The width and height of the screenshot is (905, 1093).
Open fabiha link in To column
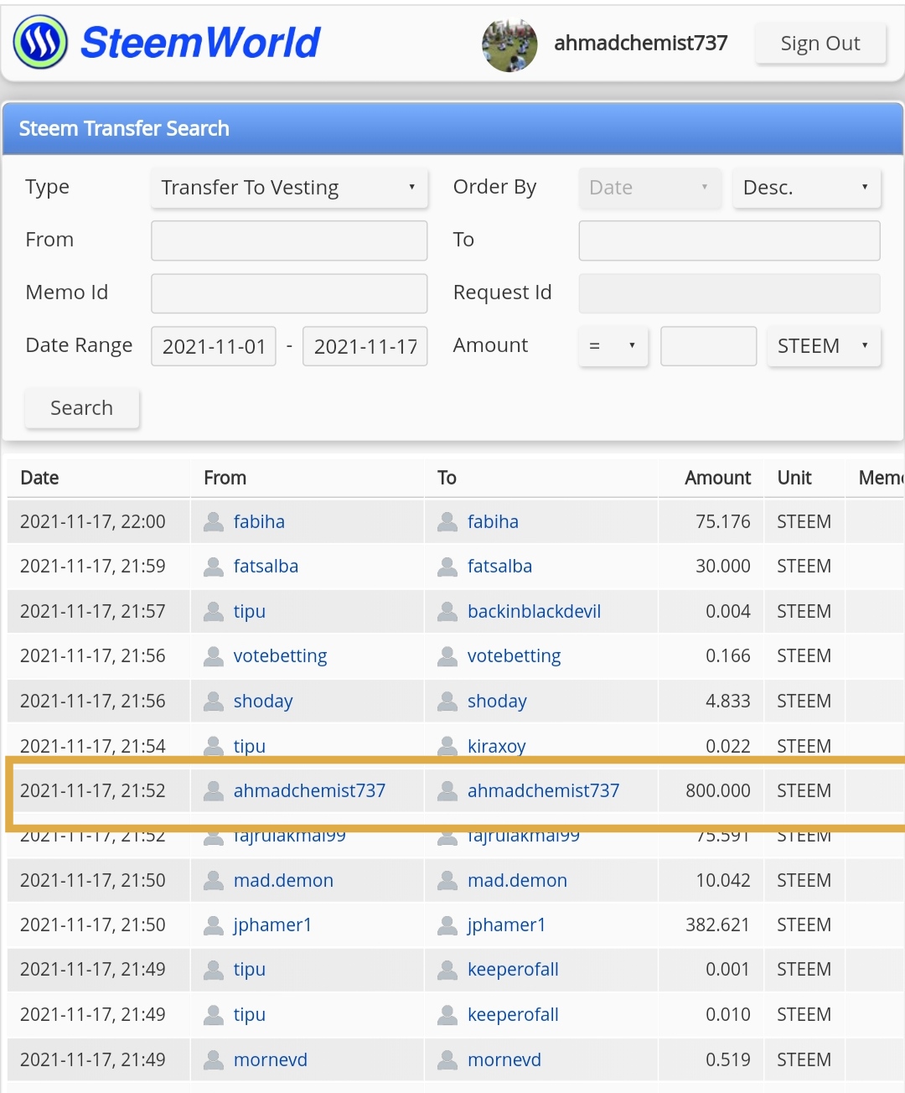[493, 521]
